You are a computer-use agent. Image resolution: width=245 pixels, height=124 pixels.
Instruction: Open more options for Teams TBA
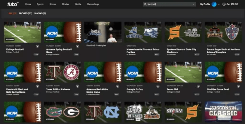(197, 94)
